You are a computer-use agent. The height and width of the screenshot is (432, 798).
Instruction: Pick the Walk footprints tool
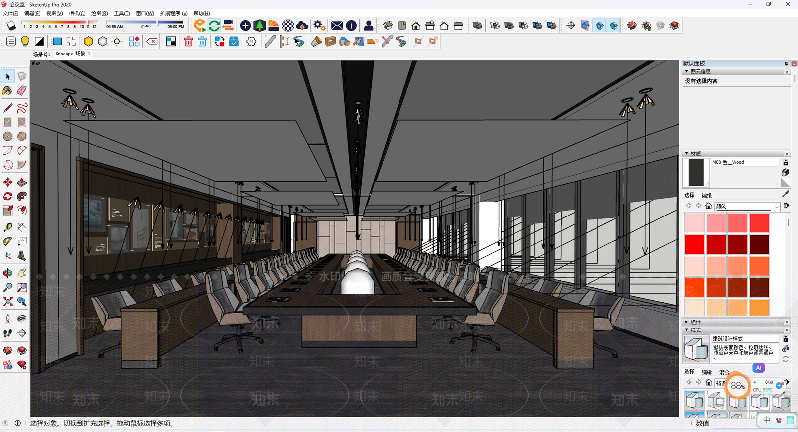8,333
